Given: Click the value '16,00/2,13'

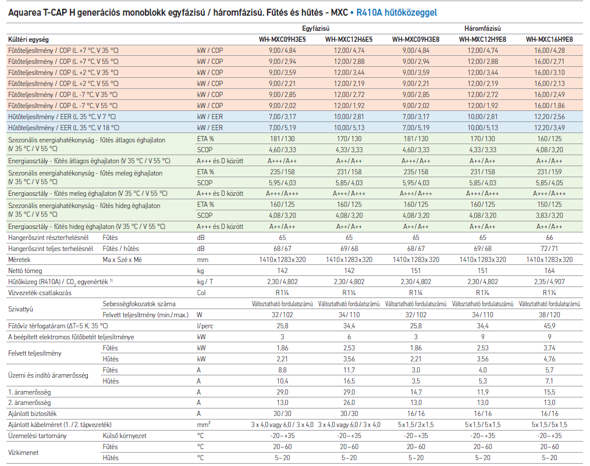Looking at the screenshot, I should 549,84.
